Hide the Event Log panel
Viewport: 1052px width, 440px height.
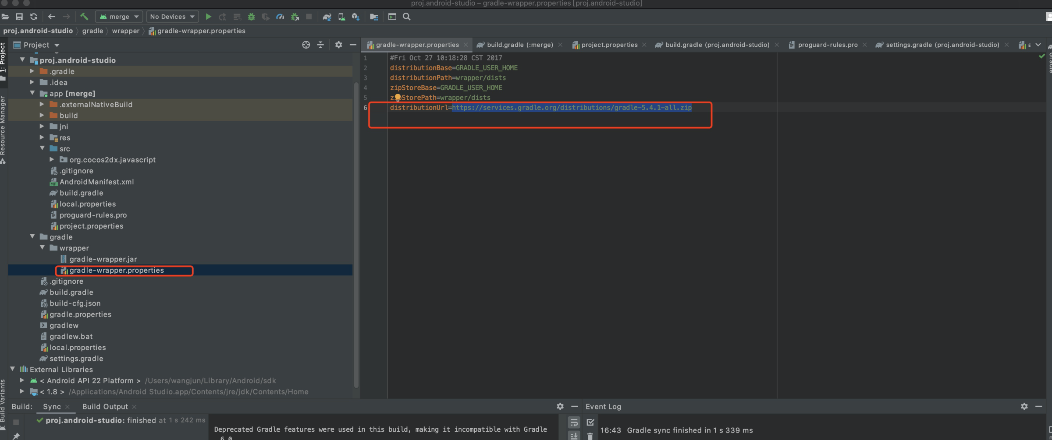1039,406
